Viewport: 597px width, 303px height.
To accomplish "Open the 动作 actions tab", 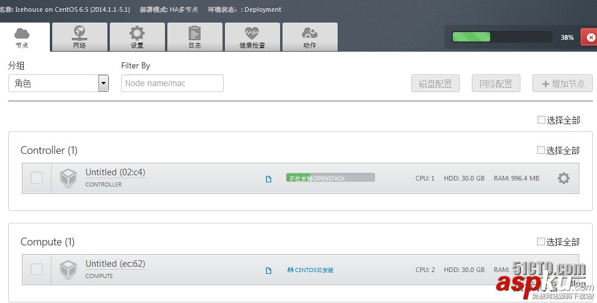I will (x=310, y=37).
